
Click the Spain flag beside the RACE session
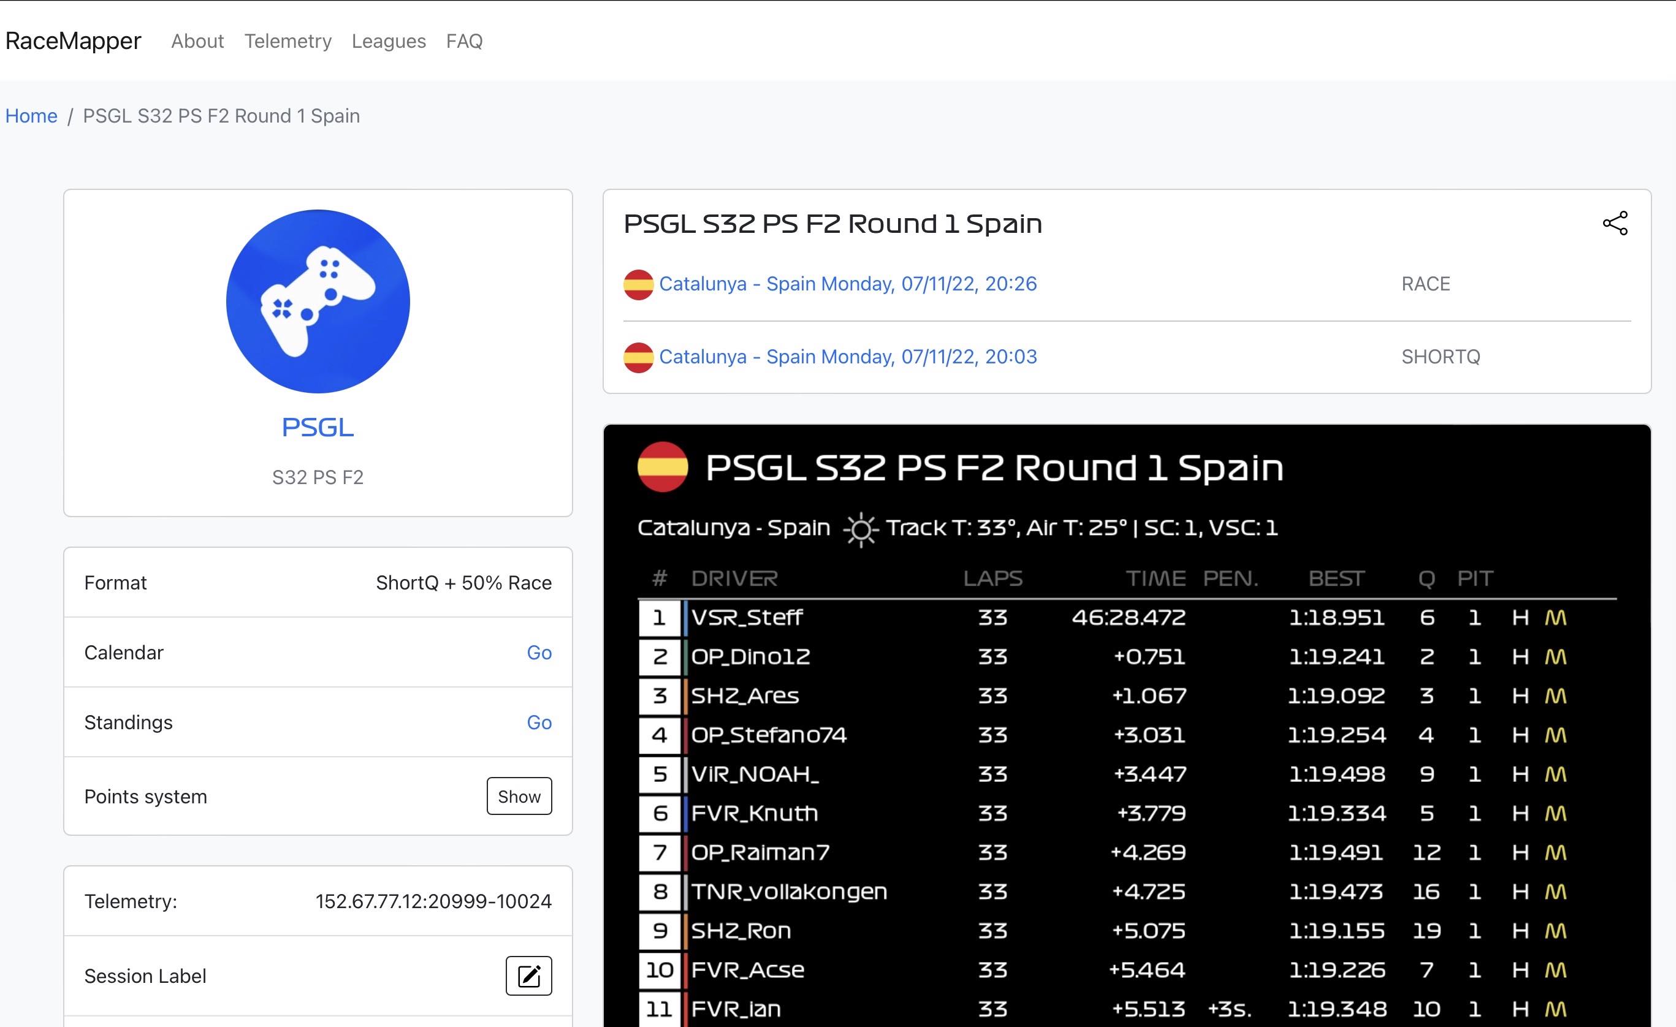(638, 284)
